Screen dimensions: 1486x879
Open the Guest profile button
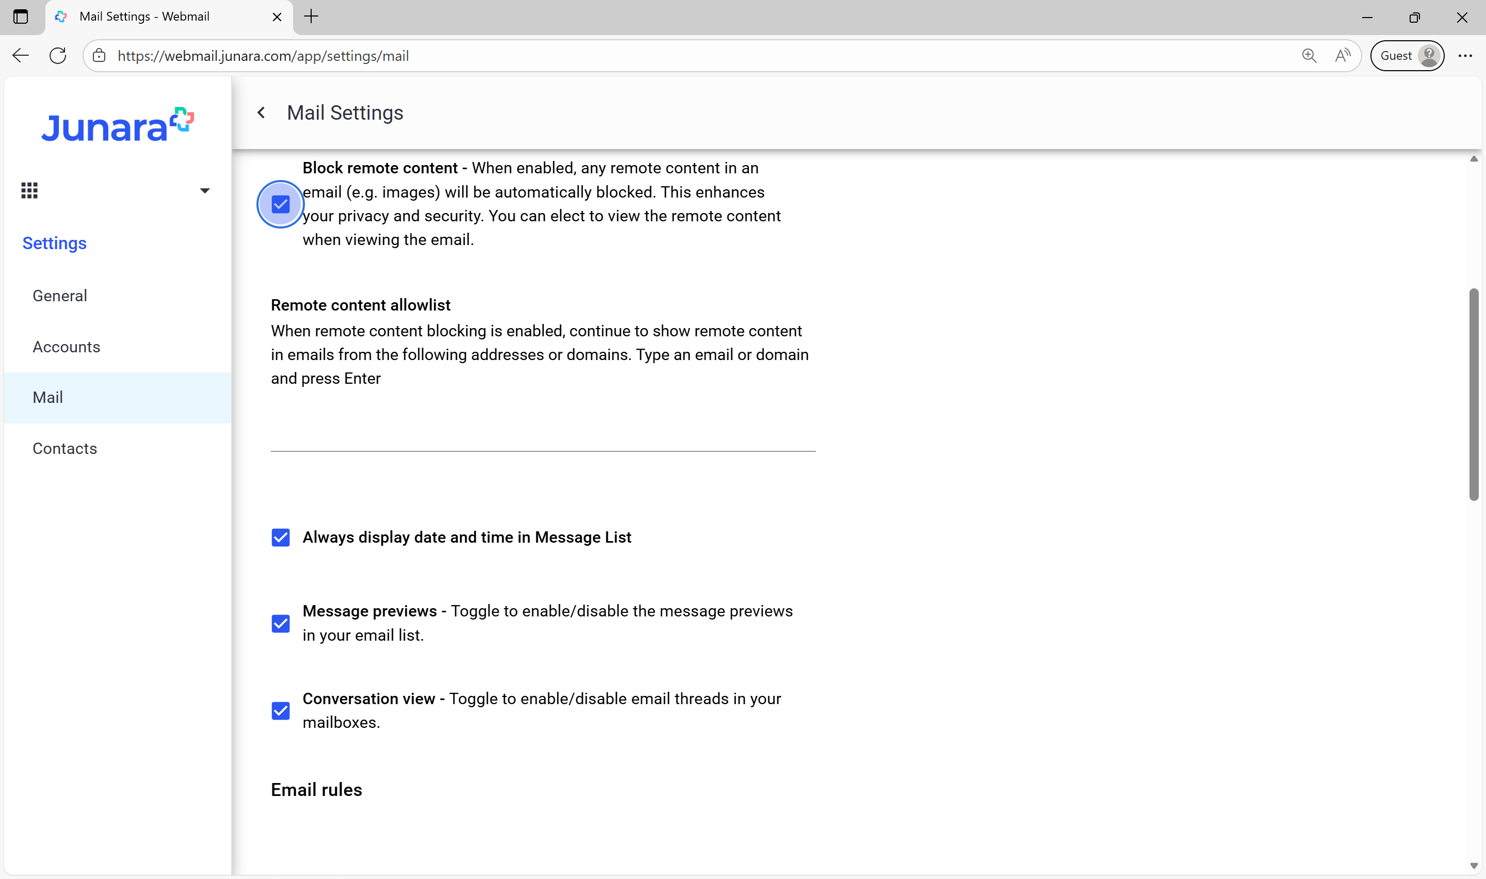[x=1407, y=56]
